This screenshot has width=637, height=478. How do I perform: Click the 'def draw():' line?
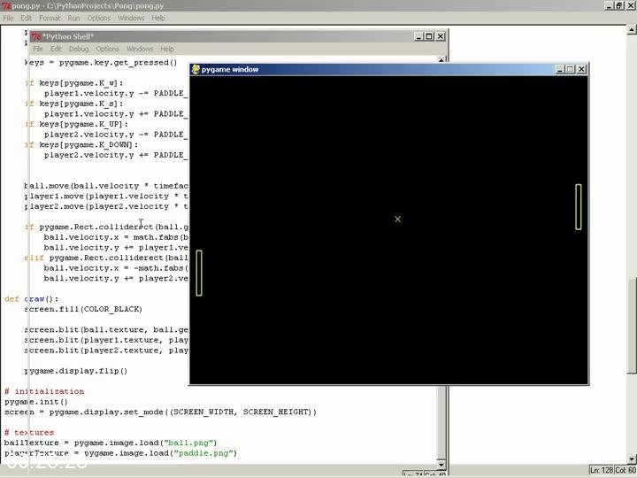(x=32, y=299)
